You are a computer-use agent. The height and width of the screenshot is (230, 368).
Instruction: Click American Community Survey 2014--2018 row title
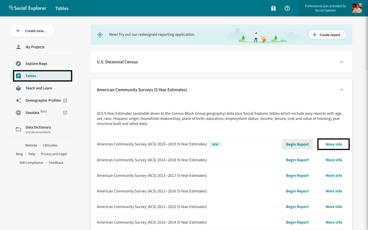click(x=152, y=160)
